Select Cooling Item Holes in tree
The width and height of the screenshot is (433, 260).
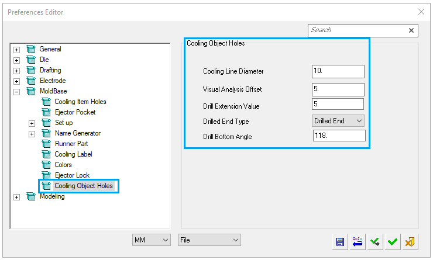80,102
